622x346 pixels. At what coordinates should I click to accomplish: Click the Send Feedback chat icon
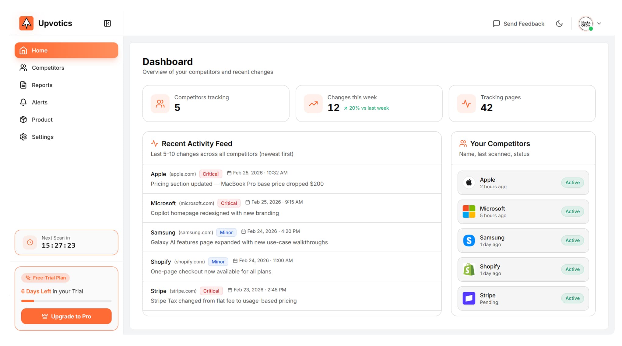click(x=496, y=23)
